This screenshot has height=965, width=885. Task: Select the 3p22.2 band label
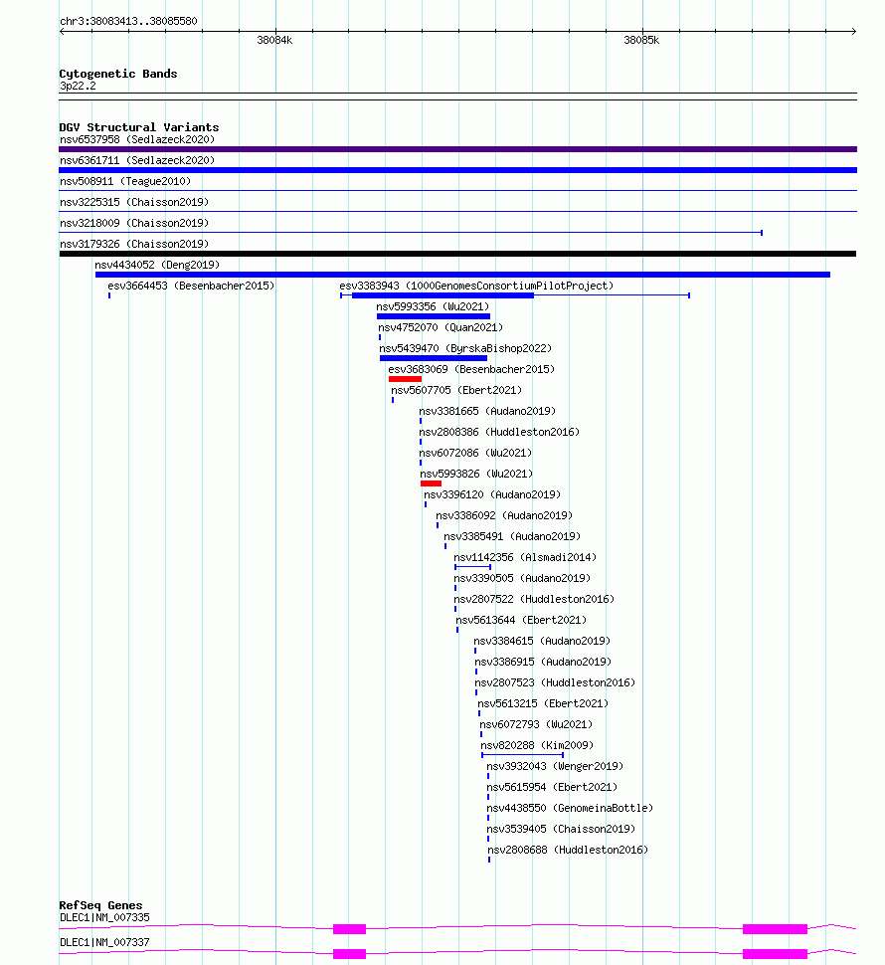click(x=78, y=87)
